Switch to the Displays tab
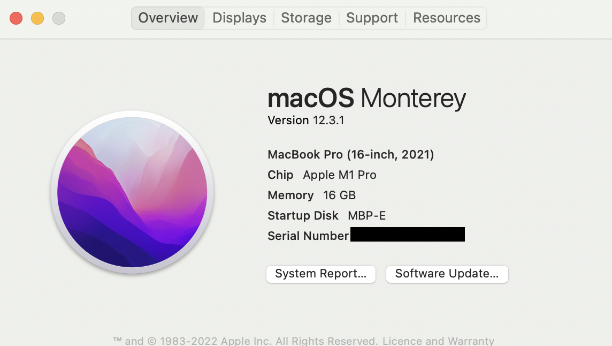 pyautogui.click(x=239, y=18)
